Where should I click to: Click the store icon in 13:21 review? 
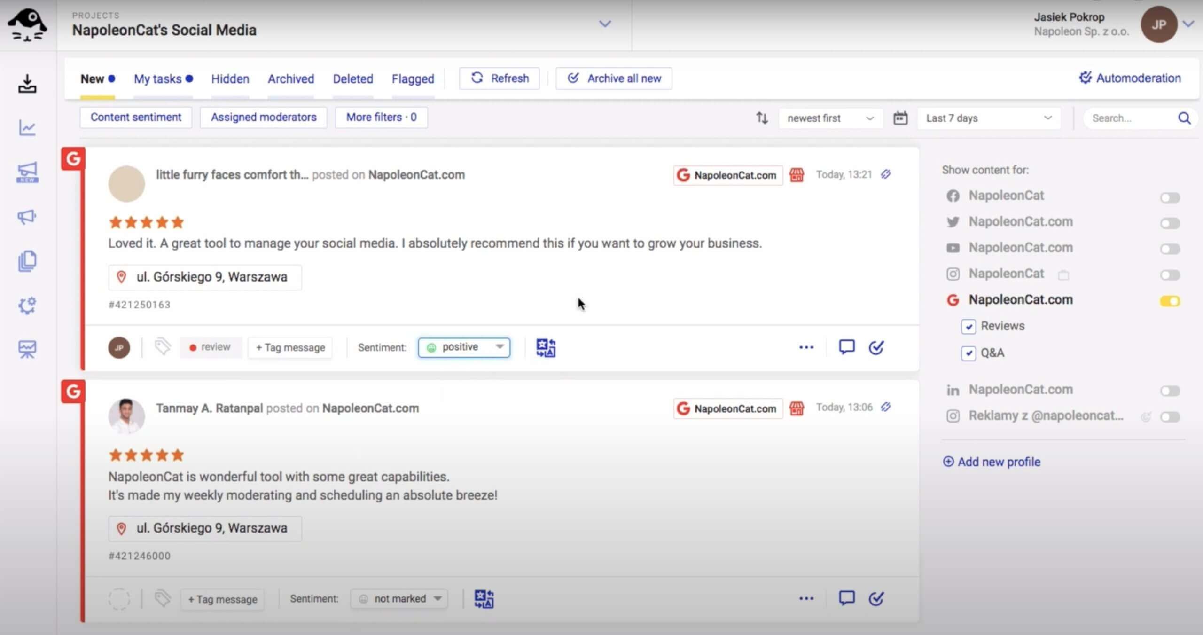point(797,175)
